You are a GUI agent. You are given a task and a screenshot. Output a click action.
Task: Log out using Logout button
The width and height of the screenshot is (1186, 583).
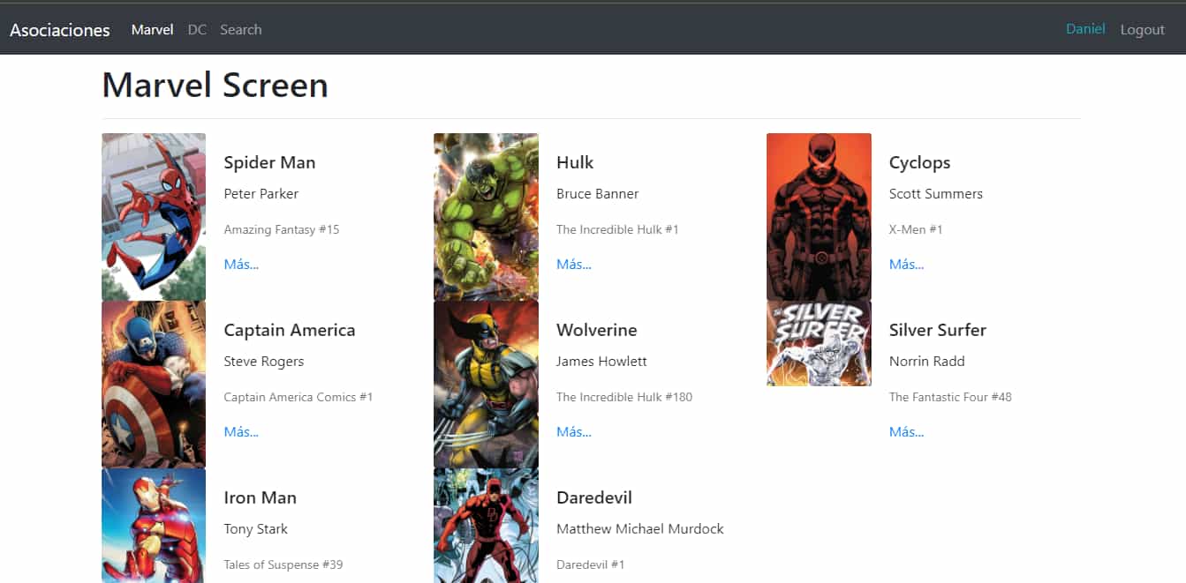[1143, 30]
